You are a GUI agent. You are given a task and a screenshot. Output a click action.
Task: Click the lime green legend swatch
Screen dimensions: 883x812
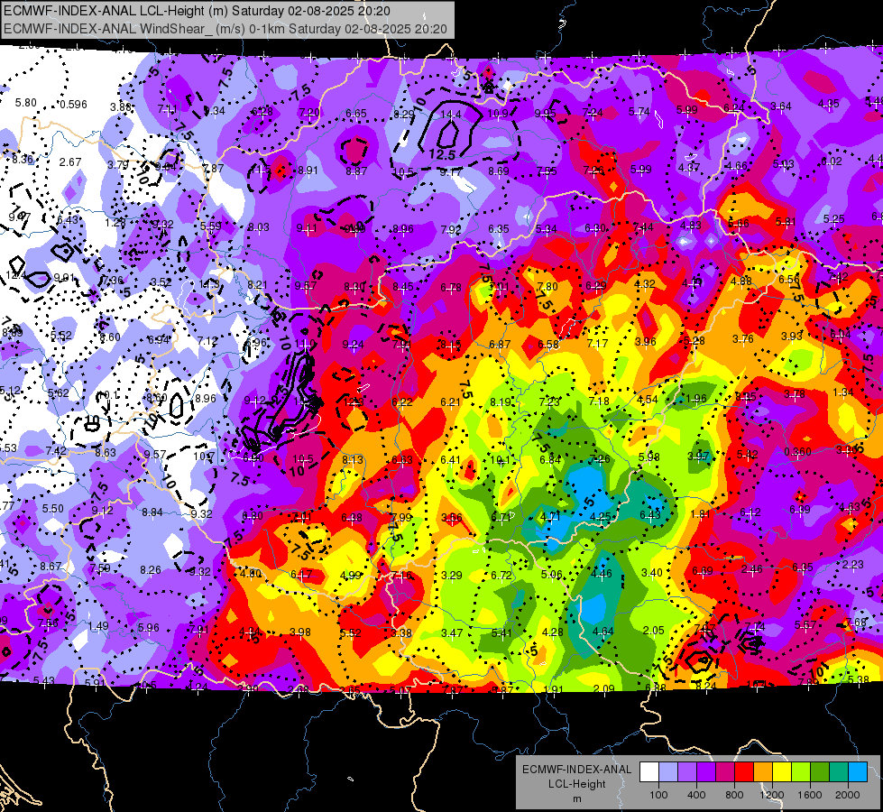click(x=800, y=772)
